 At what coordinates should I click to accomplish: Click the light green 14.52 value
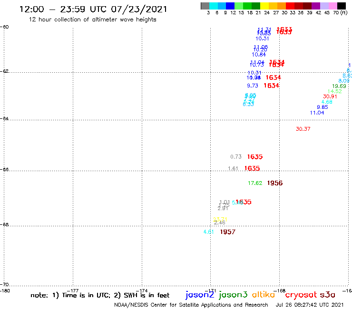(335, 91)
